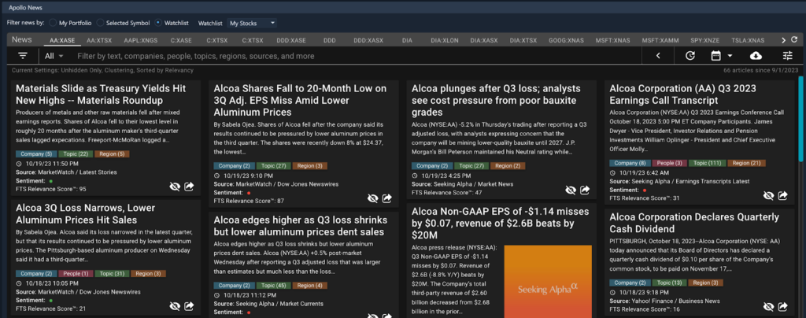Click the history clock refresh icon
Screen dimensions: 806x318
(x=690, y=55)
